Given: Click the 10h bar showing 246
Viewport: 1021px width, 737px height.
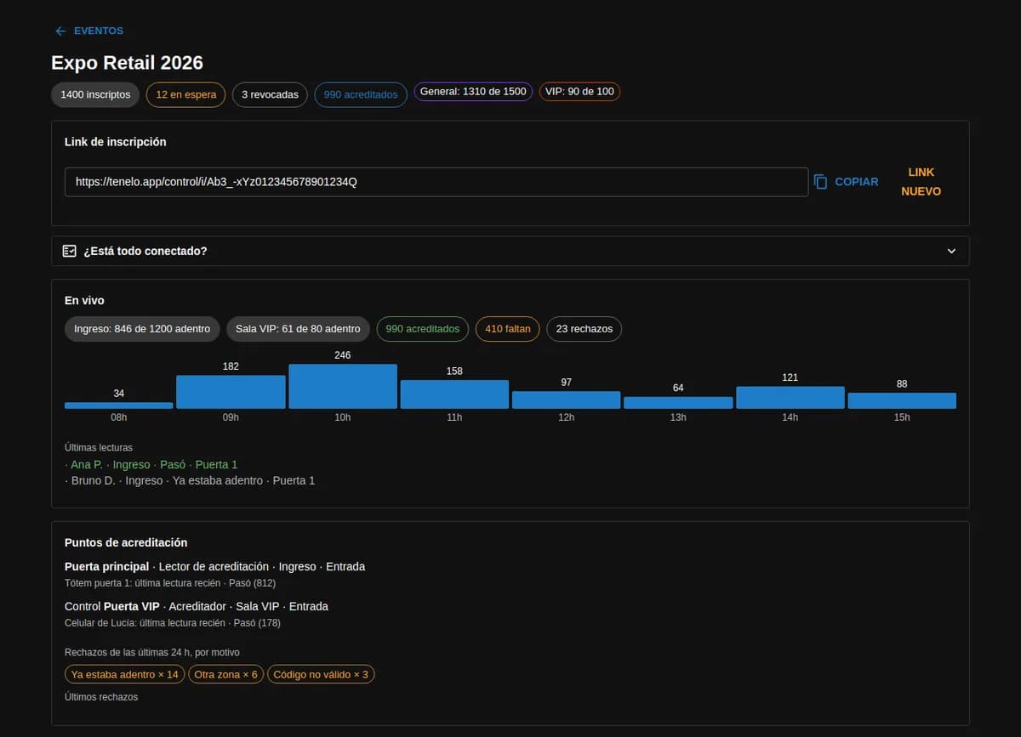Looking at the screenshot, I should [343, 386].
